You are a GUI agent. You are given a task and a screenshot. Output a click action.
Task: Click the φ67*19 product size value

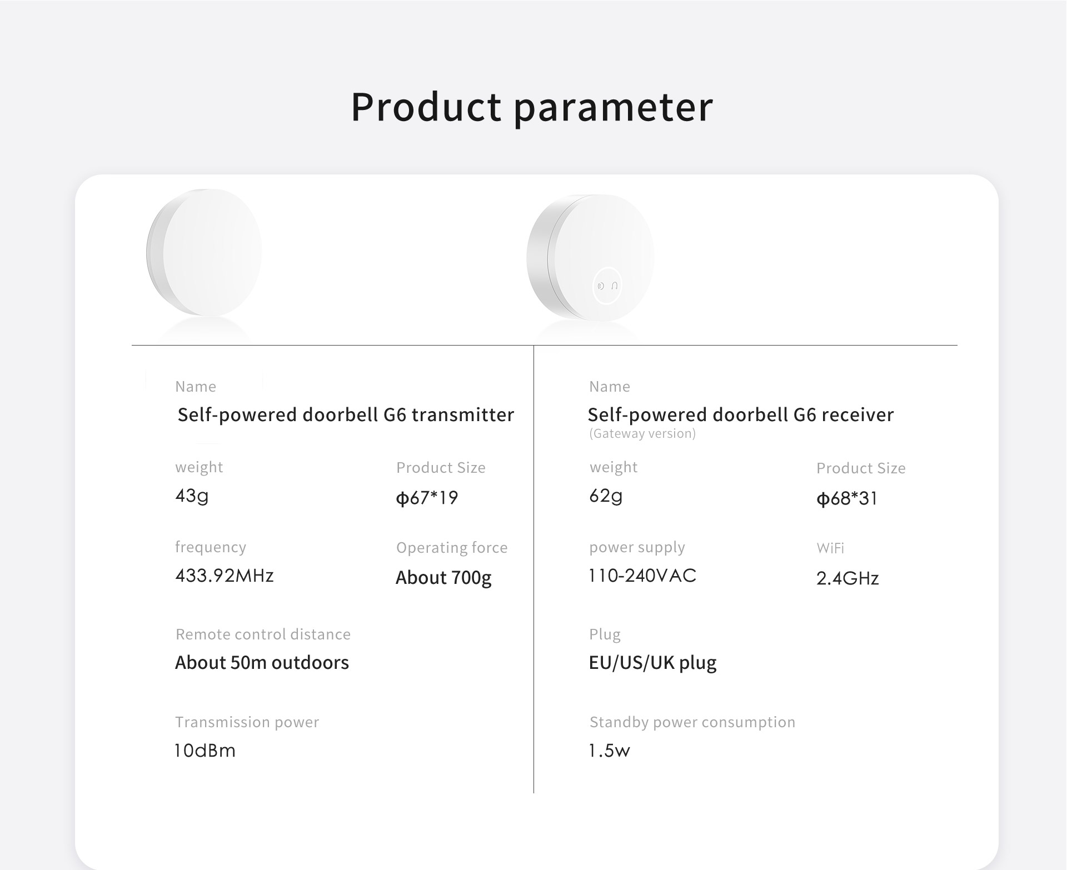(427, 497)
